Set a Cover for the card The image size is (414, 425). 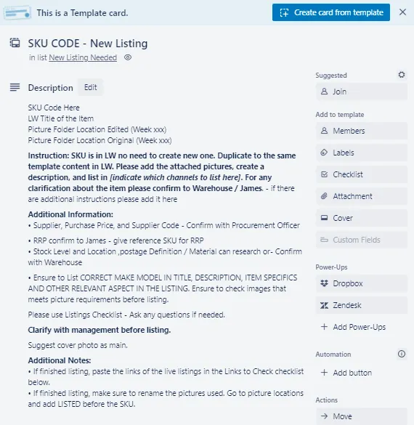point(362,218)
